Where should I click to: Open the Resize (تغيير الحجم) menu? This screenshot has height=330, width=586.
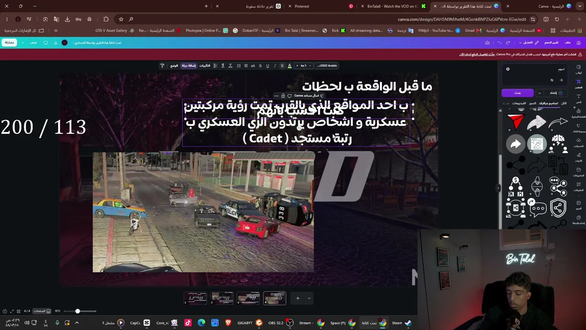[551, 43]
